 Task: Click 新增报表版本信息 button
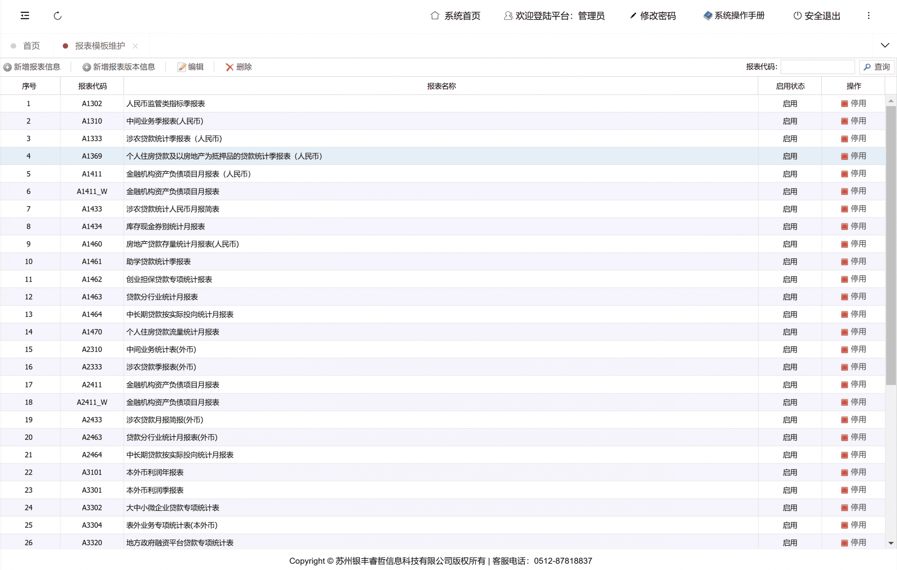point(119,67)
